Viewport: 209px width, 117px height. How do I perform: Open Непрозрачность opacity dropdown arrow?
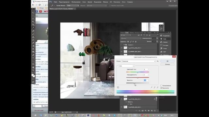coord(157,38)
